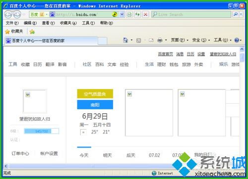This screenshot has width=248, height=179.
Task: Click the blue Help question mark icon
Action: tap(237, 40)
